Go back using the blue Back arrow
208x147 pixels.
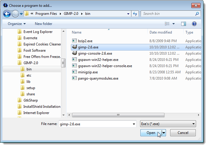(7, 14)
